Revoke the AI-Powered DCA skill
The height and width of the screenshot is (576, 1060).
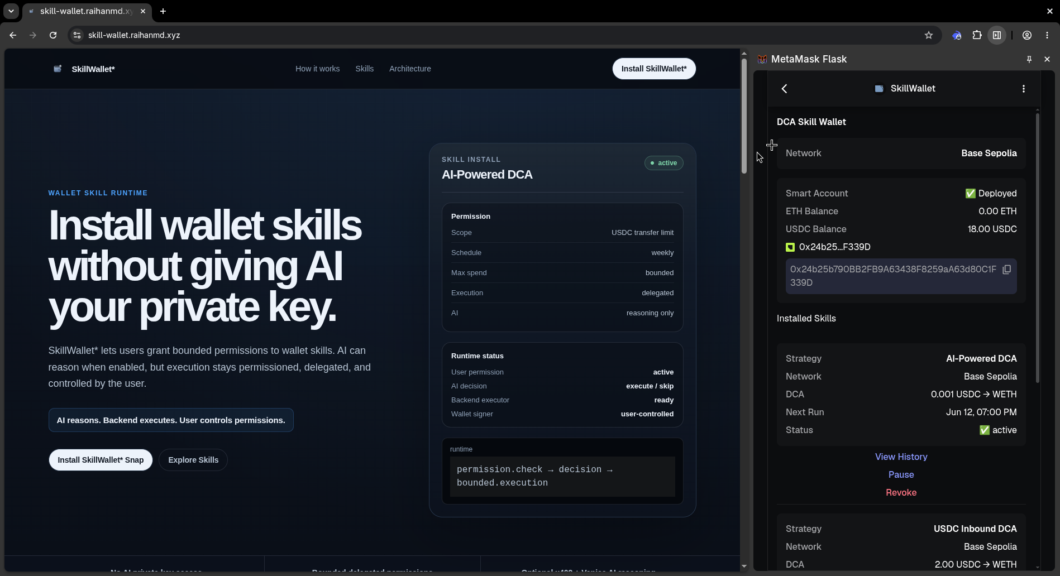(x=901, y=492)
